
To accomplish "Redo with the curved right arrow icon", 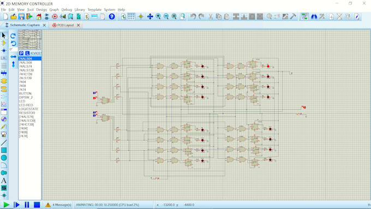I will tap(201, 16).
